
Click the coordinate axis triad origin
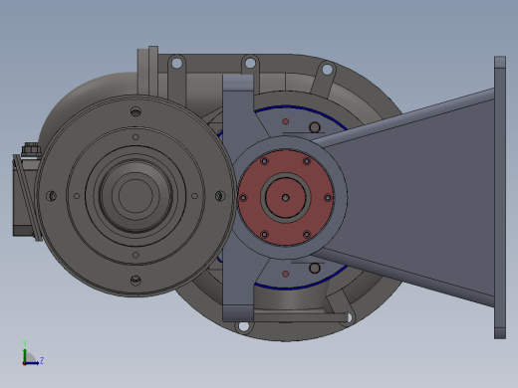tap(24, 363)
